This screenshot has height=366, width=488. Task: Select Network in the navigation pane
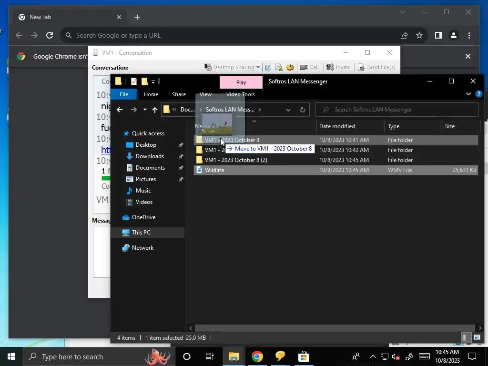click(x=142, y=248)
